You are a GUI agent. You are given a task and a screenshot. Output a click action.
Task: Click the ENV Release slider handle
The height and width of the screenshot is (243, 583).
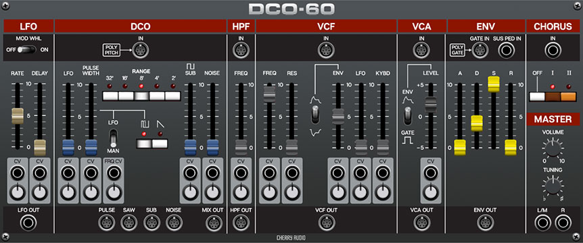tap(511, 148)
